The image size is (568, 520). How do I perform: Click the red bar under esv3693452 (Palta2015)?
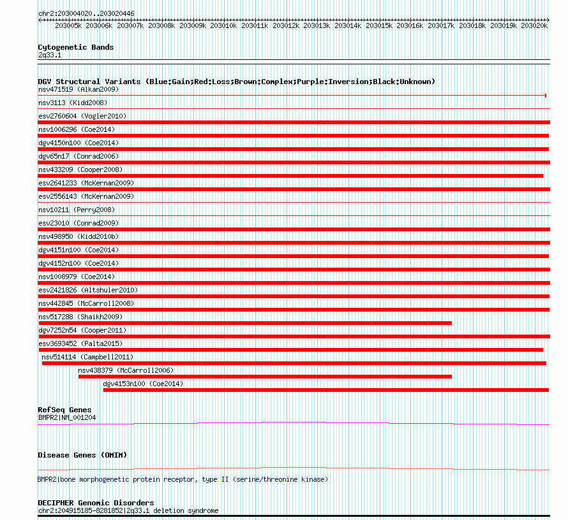(x=290, y=350)
